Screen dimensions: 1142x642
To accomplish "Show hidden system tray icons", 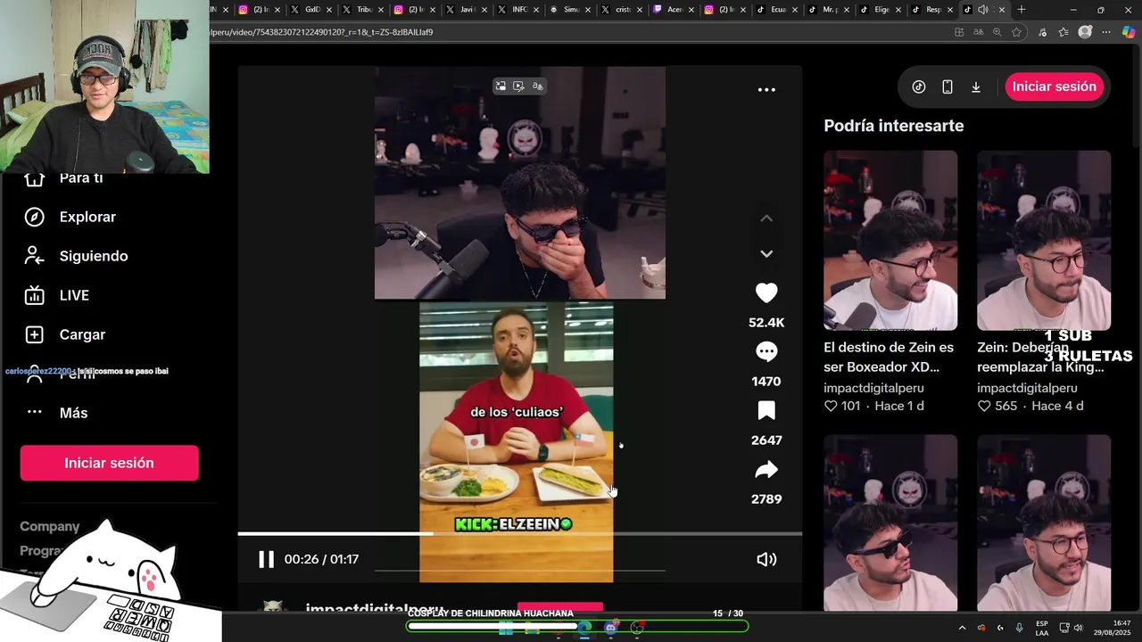I will tap(962, 628).
